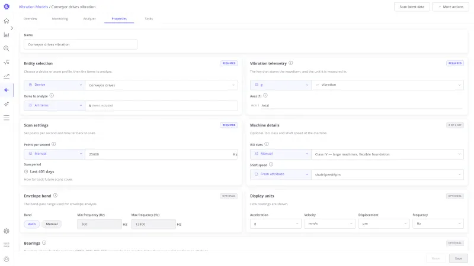474x266 pixels.
Task: Open Acceleration display unit dropdown
Action: pos(276,223)
